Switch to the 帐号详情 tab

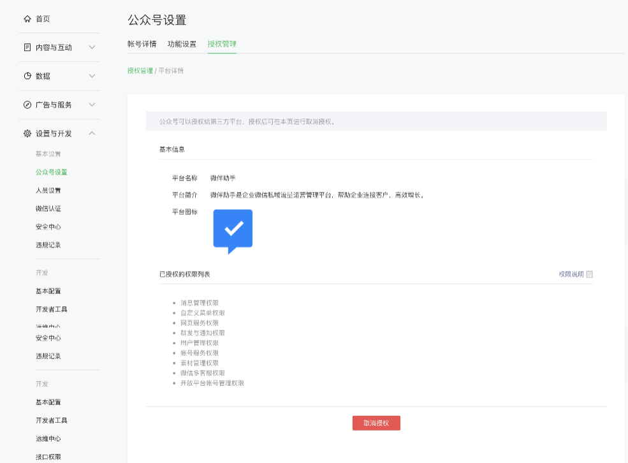pyautogui.click(x=142, y=44)
